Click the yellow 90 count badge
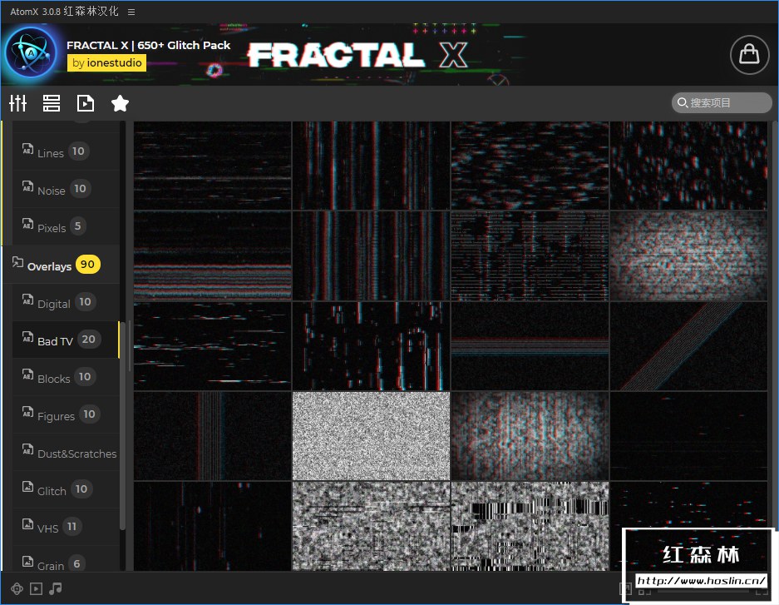Screen dimensions: 779x605 pyautogui.click(x=87, y=265)
